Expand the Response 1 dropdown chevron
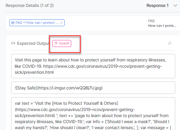Image resolution: width=180 pixels, height=130 pixels. [x=175, y=5]
